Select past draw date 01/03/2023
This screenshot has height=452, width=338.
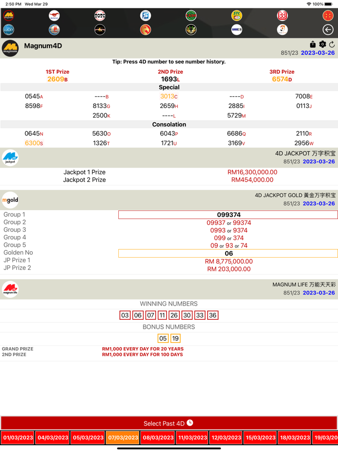pyautogui.click(x=18, y=438)
